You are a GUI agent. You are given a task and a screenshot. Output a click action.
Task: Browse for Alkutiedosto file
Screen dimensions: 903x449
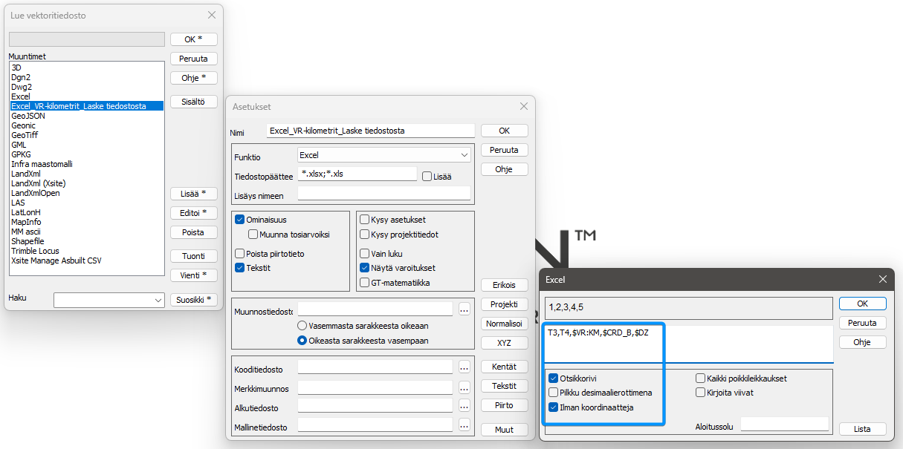tap(465, 406)
